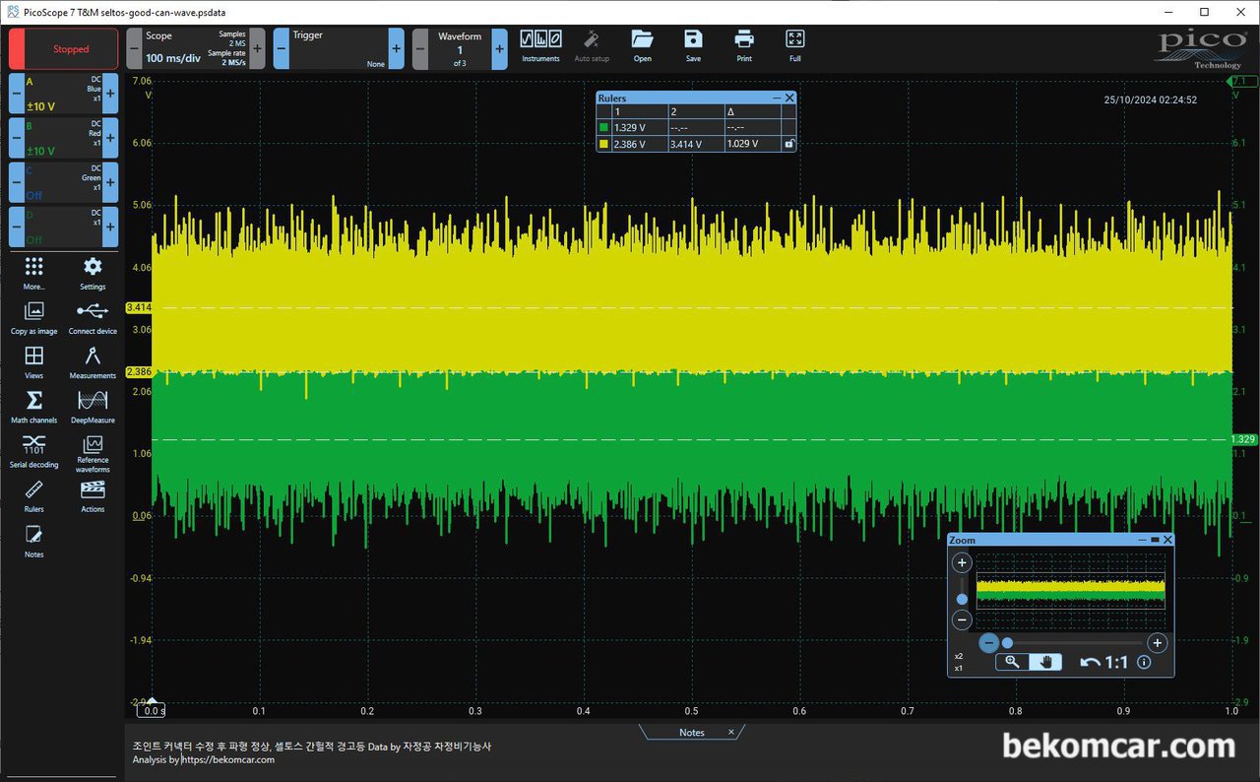Open Channel C Off options
This screenshot has height=782, width=1260.
click(63, 182)
